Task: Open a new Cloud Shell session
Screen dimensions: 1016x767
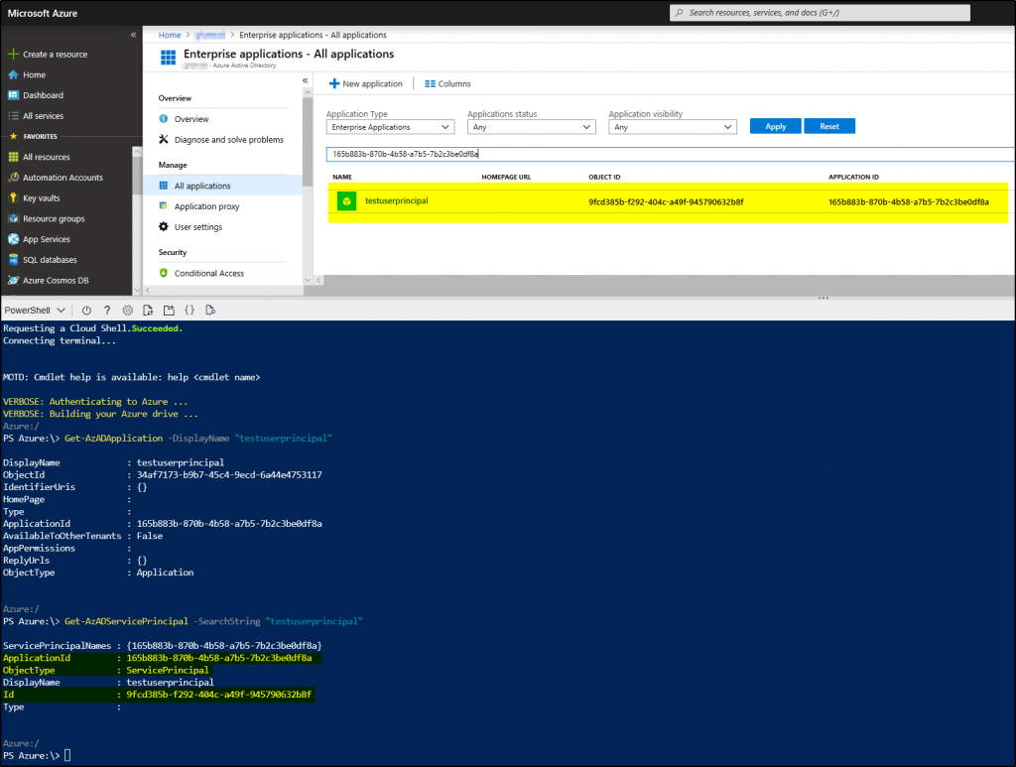Action: coord(169,310)
